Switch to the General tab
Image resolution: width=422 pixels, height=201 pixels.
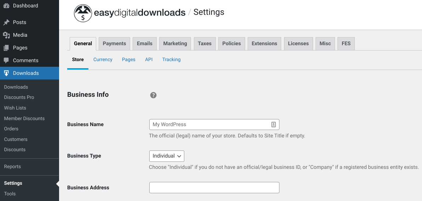[83, 43]
